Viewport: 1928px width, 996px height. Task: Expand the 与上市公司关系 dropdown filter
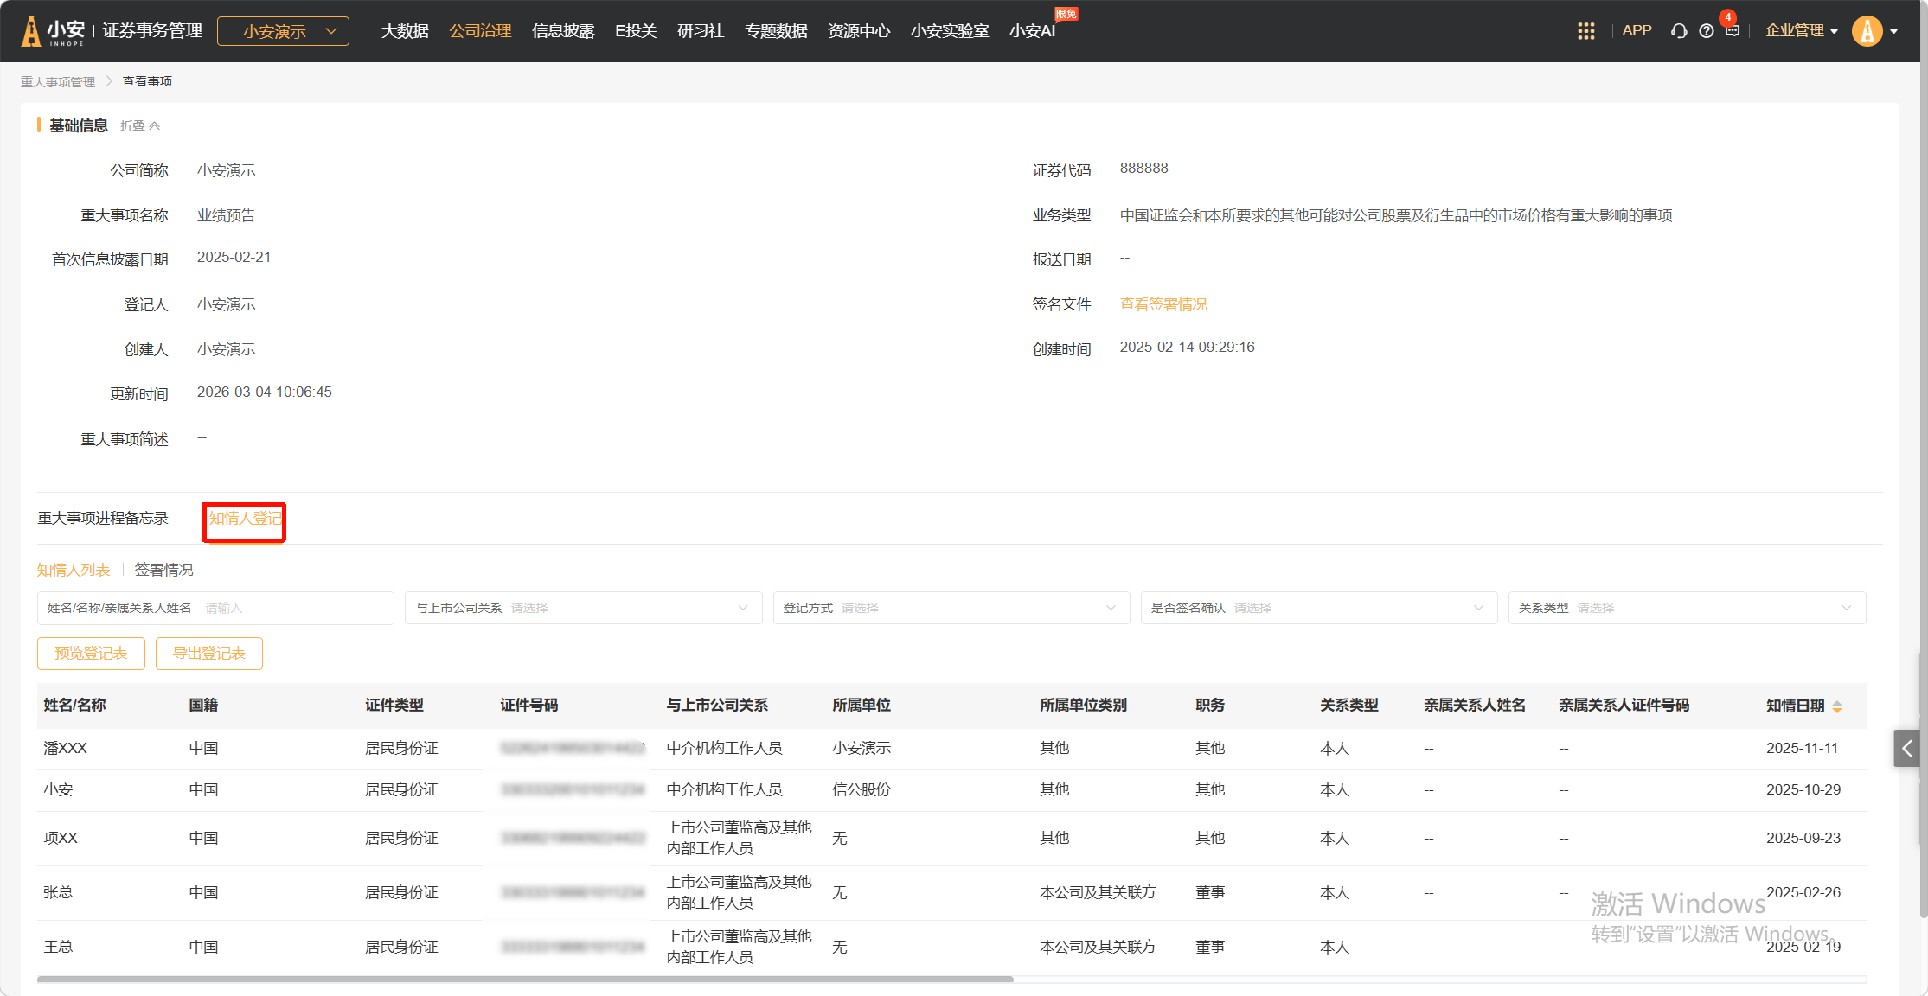pyautogui.click(x=583, y=608)
